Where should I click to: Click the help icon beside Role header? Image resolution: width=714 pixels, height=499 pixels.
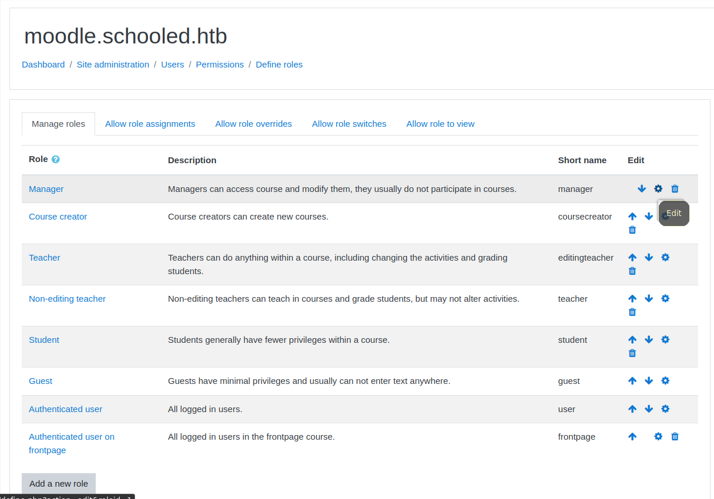click(x=56, y=160)
